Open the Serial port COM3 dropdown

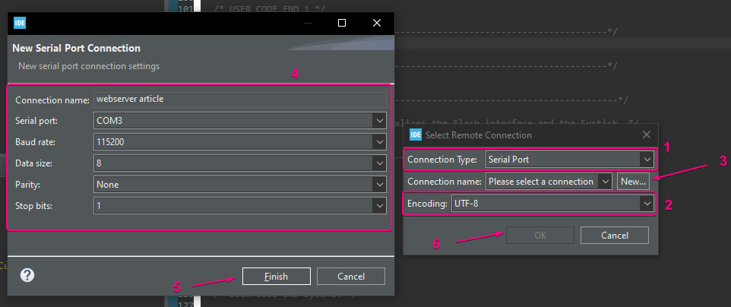point(379,120)
